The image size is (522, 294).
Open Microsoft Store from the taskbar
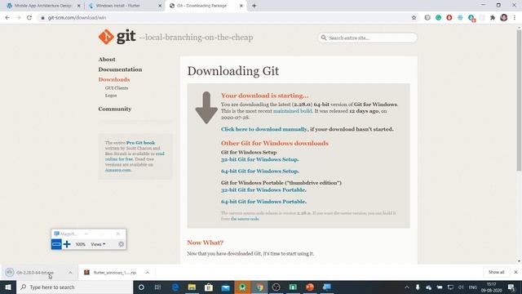tap(209, 287)
